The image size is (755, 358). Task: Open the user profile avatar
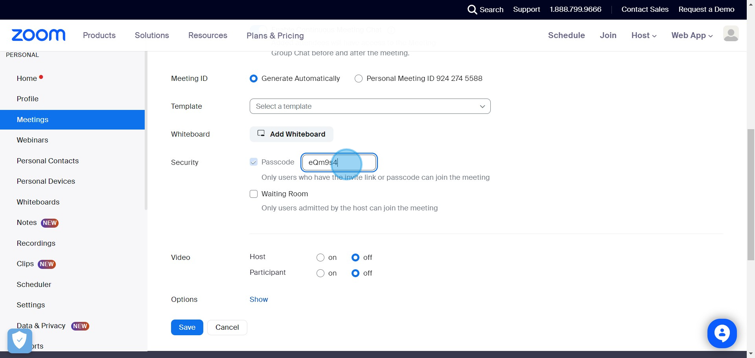pyautogui.click(x=731, y=34)
